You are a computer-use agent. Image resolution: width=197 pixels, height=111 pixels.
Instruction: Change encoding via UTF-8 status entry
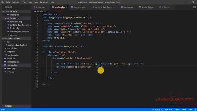(177, 110)
